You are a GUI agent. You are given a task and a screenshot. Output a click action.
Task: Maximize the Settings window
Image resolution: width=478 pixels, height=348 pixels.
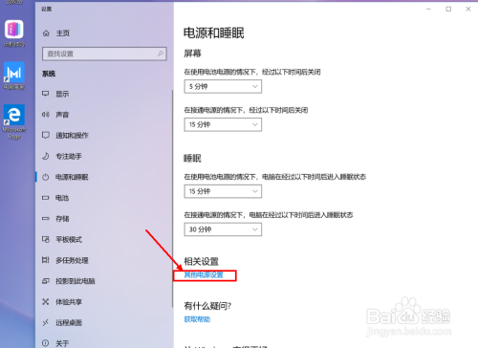click(x=448, y=9)
